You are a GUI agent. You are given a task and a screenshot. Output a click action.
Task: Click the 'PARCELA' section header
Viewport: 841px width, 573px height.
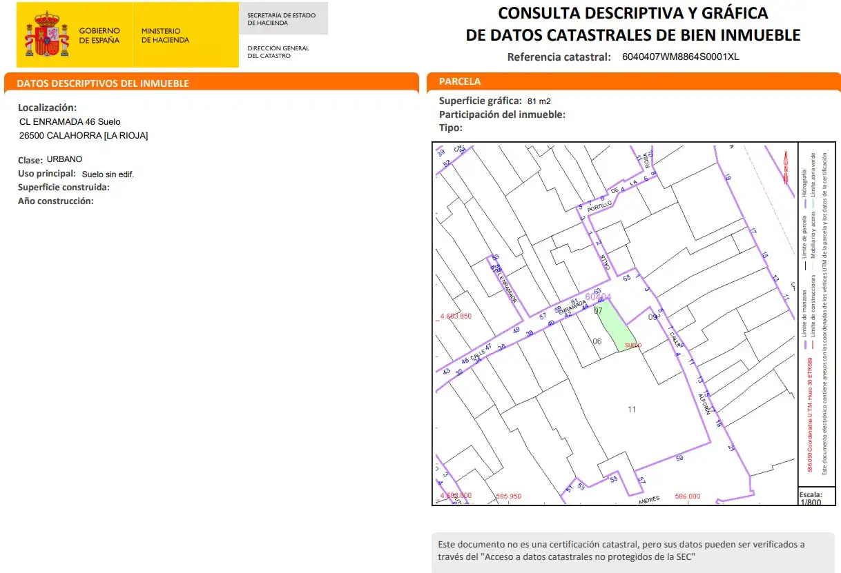[x=460, y=81]
